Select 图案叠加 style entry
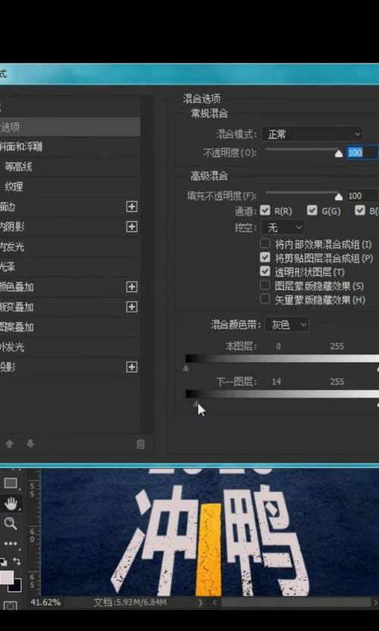This screenshot has width=379, height=631. click(70, 327)
